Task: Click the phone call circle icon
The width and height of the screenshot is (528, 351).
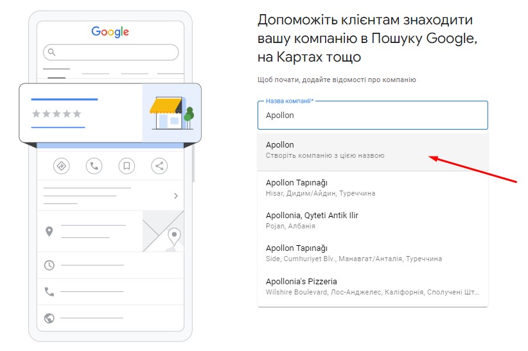Action: [94, 166]
